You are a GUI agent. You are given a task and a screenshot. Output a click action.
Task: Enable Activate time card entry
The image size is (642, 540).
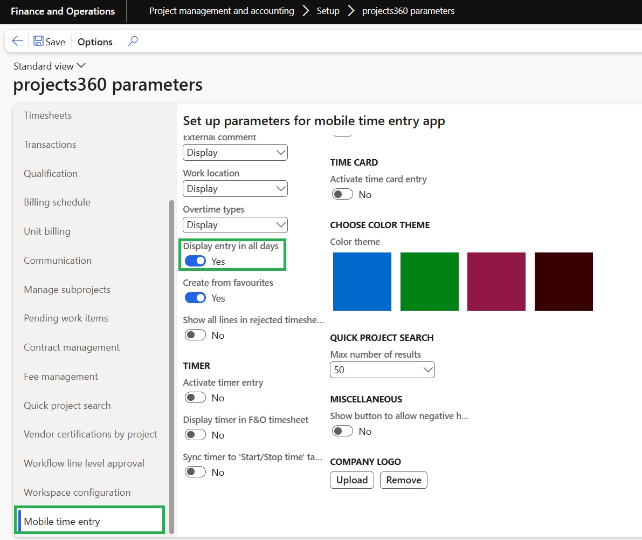click(342, 194)
